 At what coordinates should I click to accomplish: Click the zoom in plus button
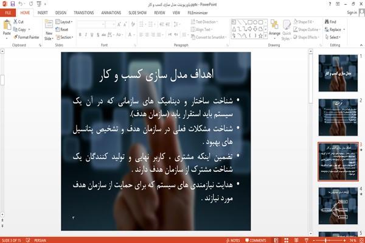tap(344, 241)
